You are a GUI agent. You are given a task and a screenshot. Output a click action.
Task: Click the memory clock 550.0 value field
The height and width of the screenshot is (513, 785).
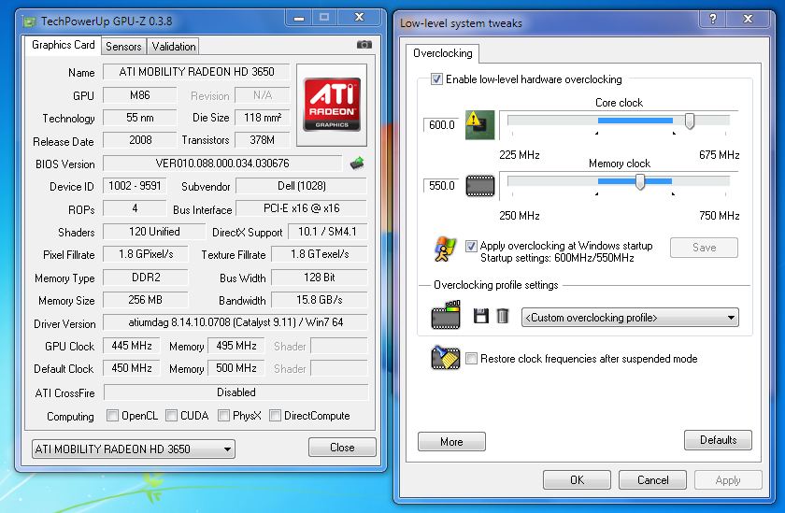pos(441,186)
